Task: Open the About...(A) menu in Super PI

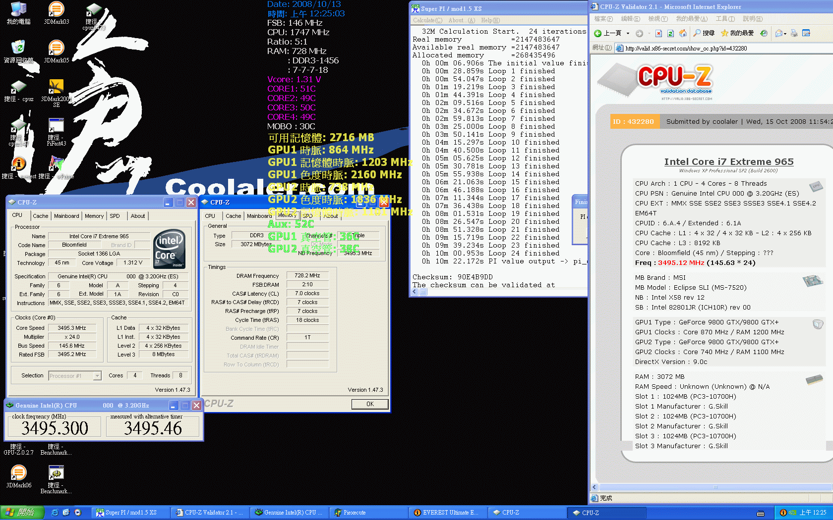Action: (x=462, y=20)
